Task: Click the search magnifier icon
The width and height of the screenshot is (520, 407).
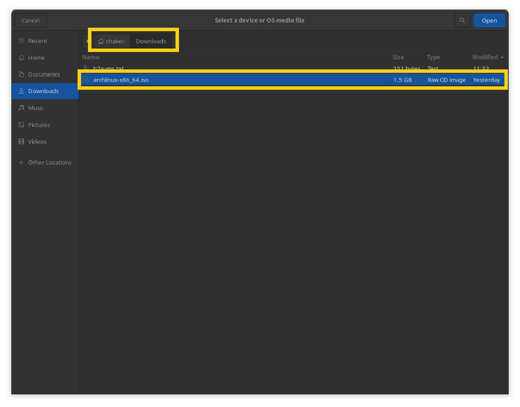Action: pyautogui.click(x=462, y=20)
